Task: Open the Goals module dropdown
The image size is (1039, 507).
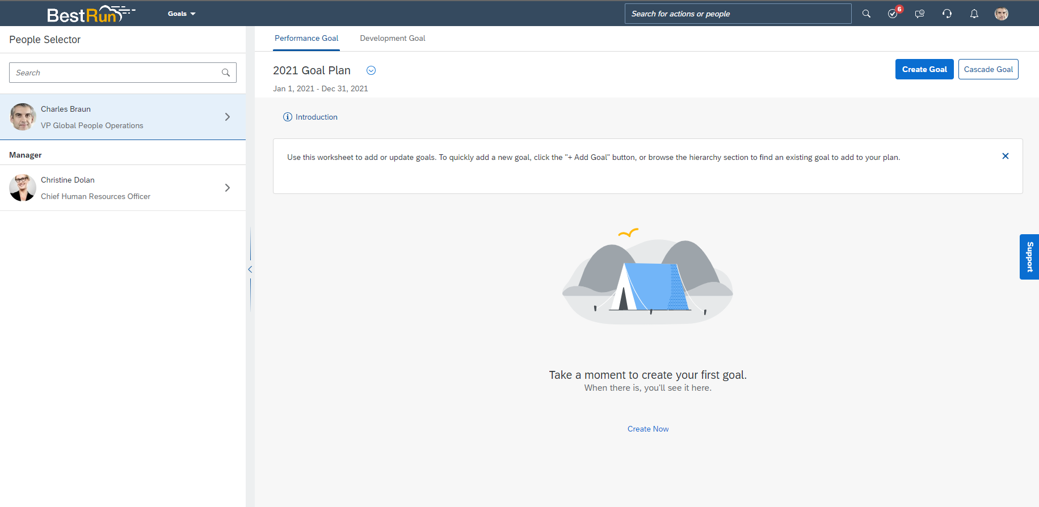Action: pos(182,14)
